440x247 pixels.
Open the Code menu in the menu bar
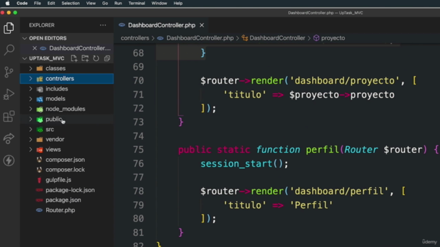pyautogui.click(x=22, y=3)
